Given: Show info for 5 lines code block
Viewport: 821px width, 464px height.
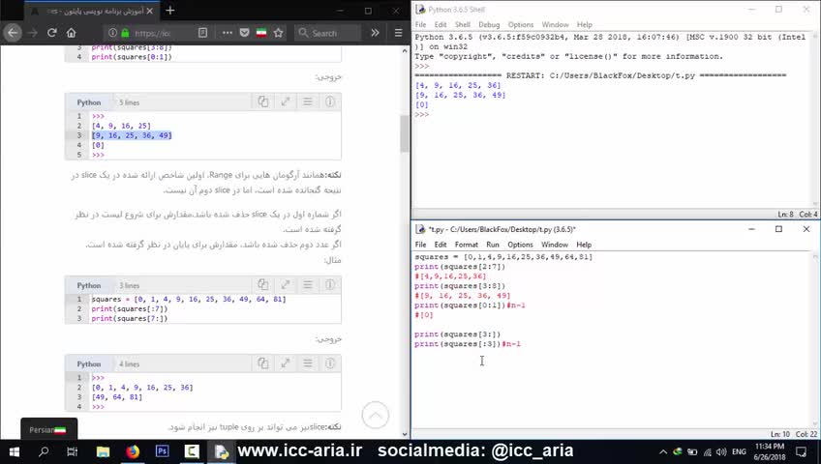Looking at the screenshot, I should point(330,101).
